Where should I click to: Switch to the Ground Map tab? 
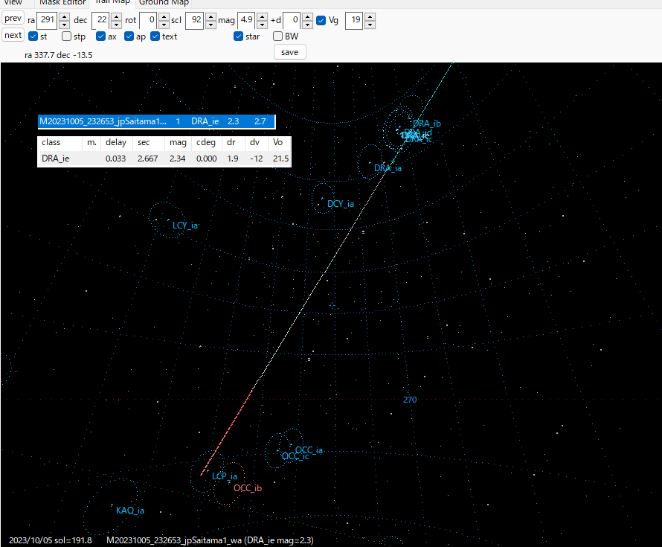[164, 3]
